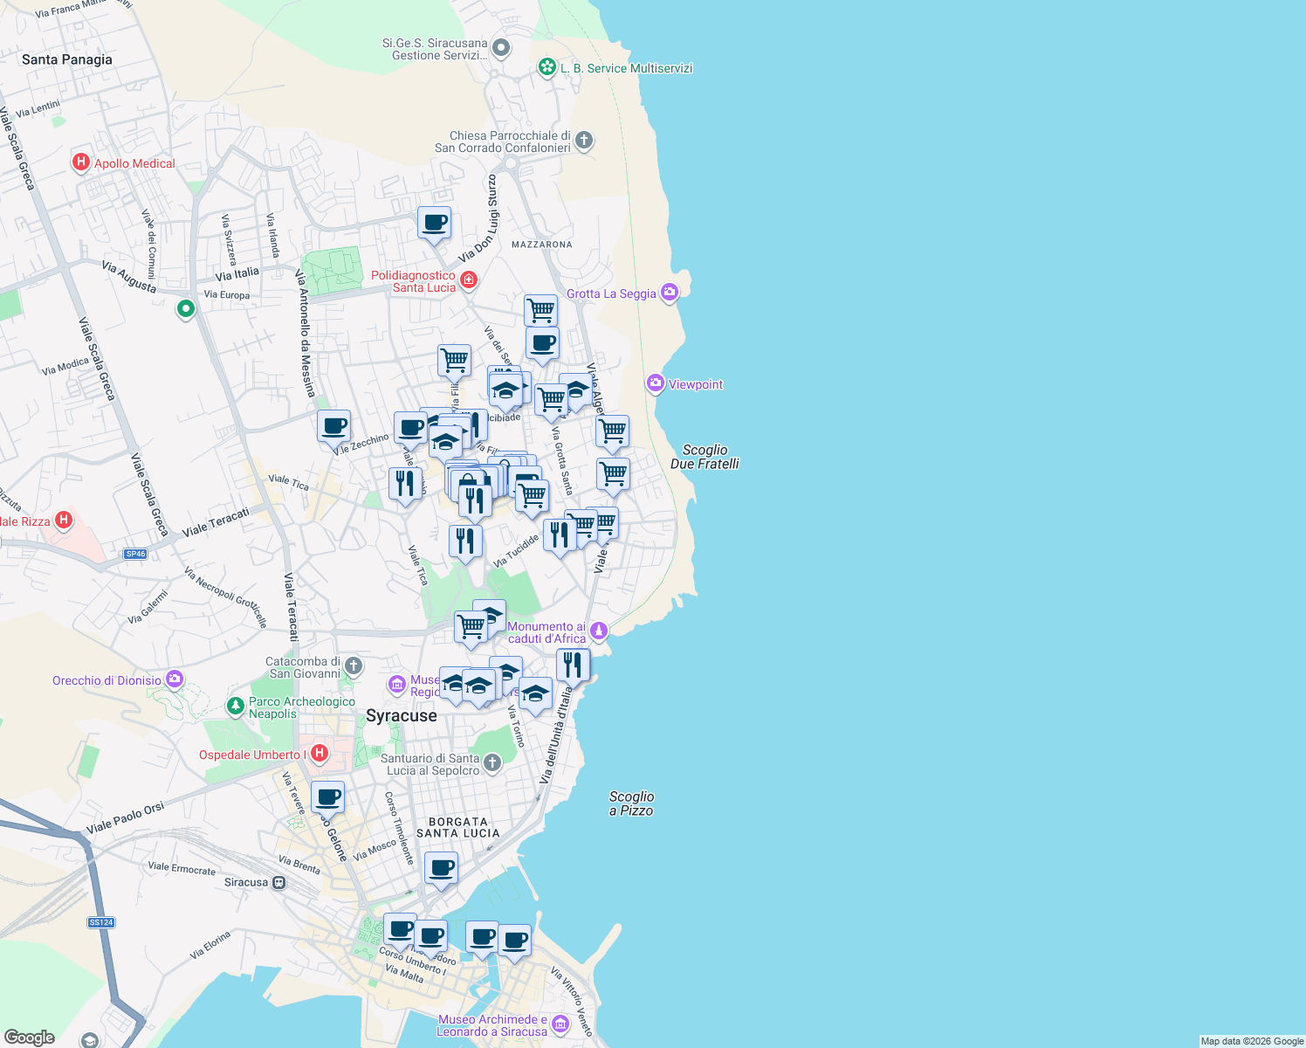Select the Orecchio di Dionisio camera marker
Viewport: 1306px width, 1048px height.
174,679
